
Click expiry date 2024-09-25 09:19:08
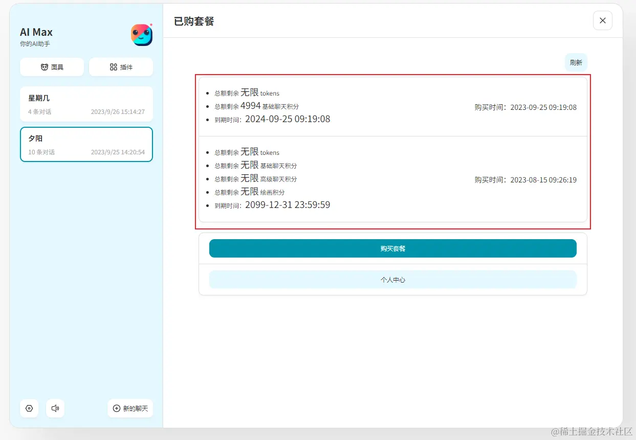click(x=288, y=119)
